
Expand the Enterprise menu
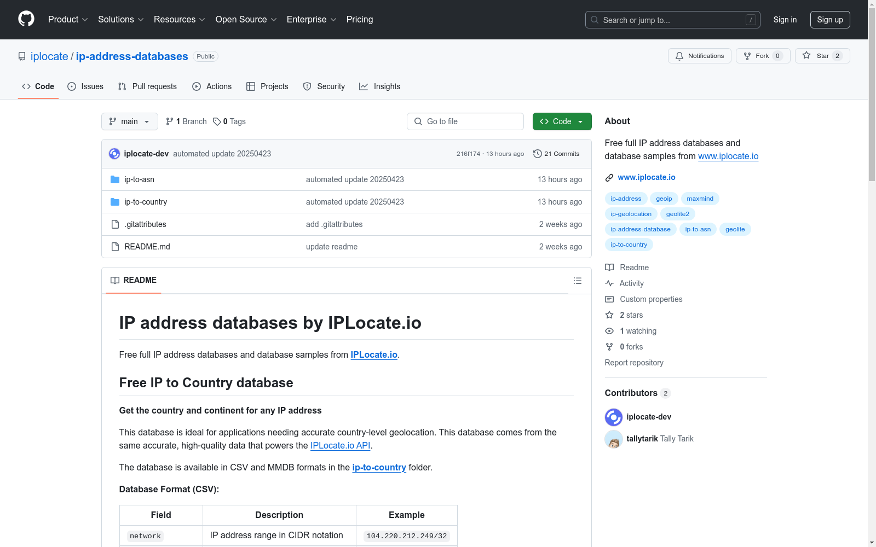(312, 20)
